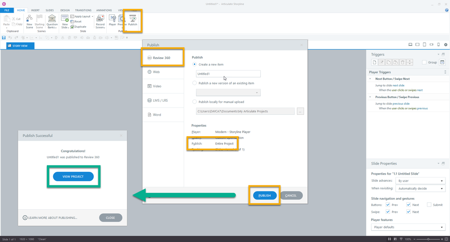Click the help question mark icon
The image size is (450, 242).
tap(446, 10)
